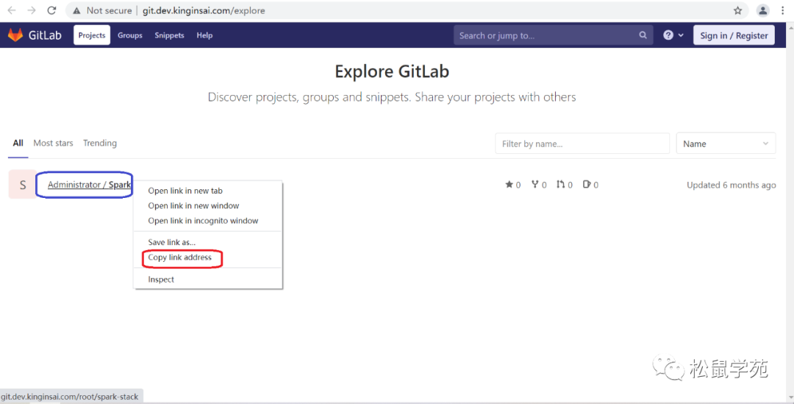
Task: Reload the page with the refresh icon
Action: coord(51,10)
